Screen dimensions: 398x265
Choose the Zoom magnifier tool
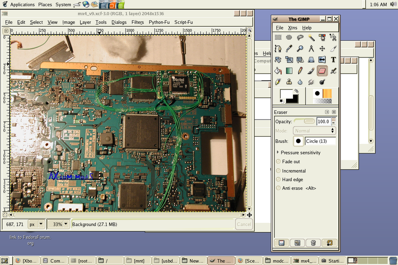[300, 48]
